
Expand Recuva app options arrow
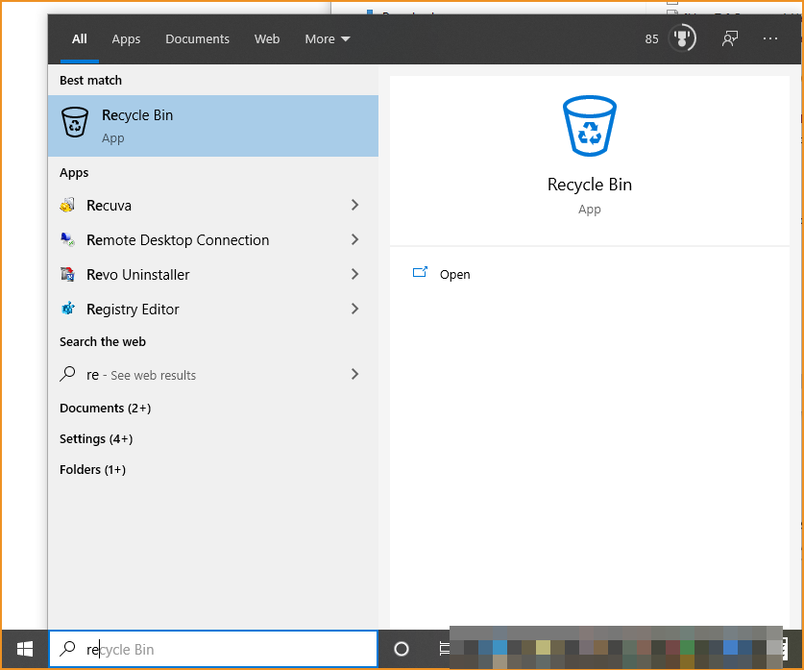click(354, 205)
